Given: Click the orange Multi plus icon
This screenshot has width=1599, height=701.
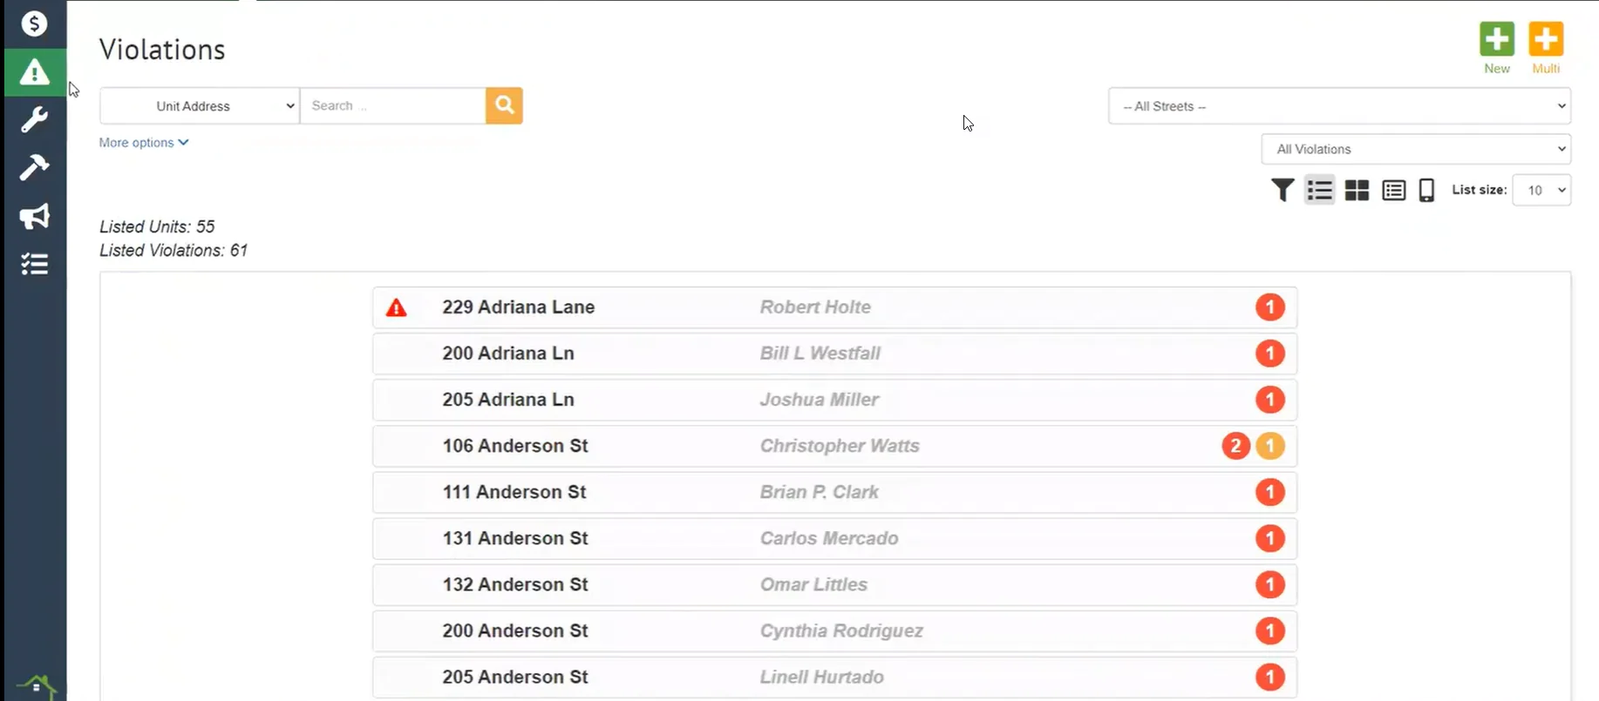Looking at the screenshot, I should 1545,39.
